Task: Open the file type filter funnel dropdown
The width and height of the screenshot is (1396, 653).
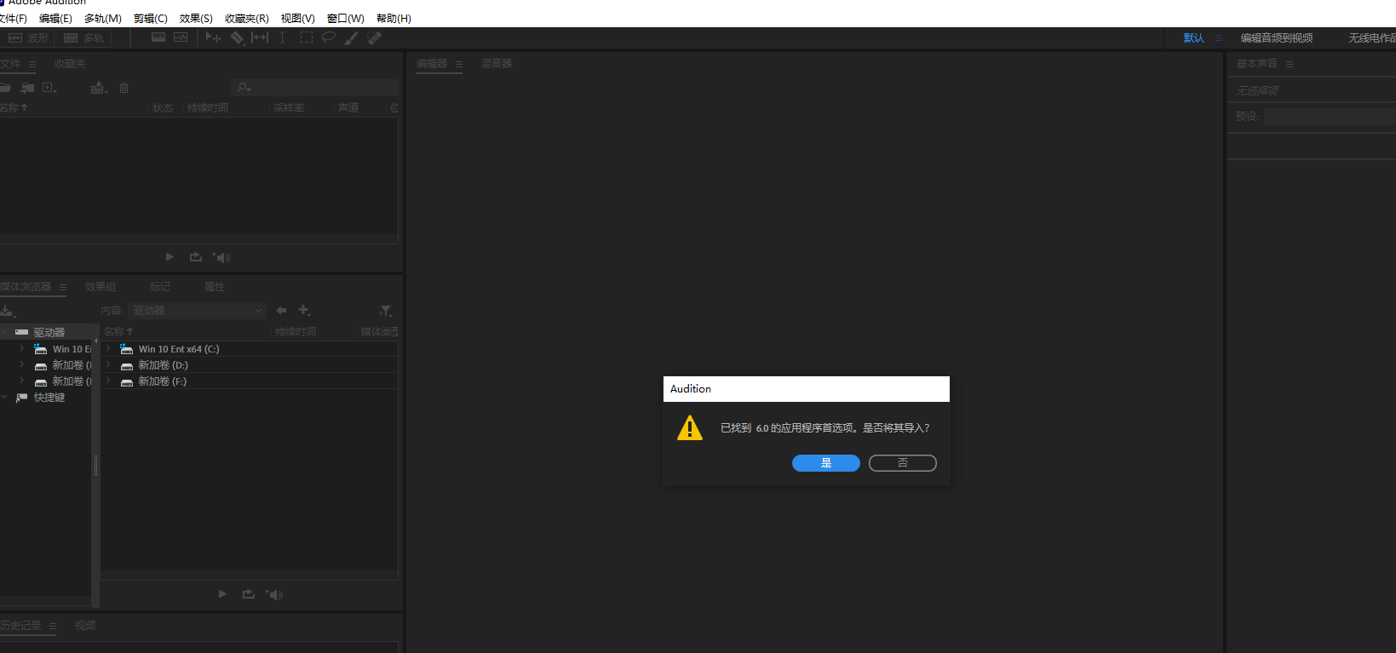Action: (386, 311)
